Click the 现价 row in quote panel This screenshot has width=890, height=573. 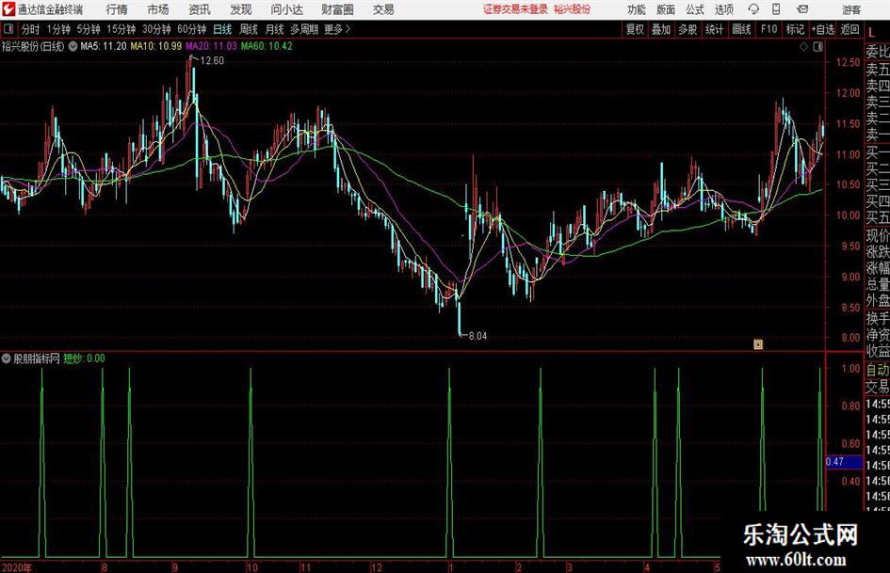click(878, 235)
